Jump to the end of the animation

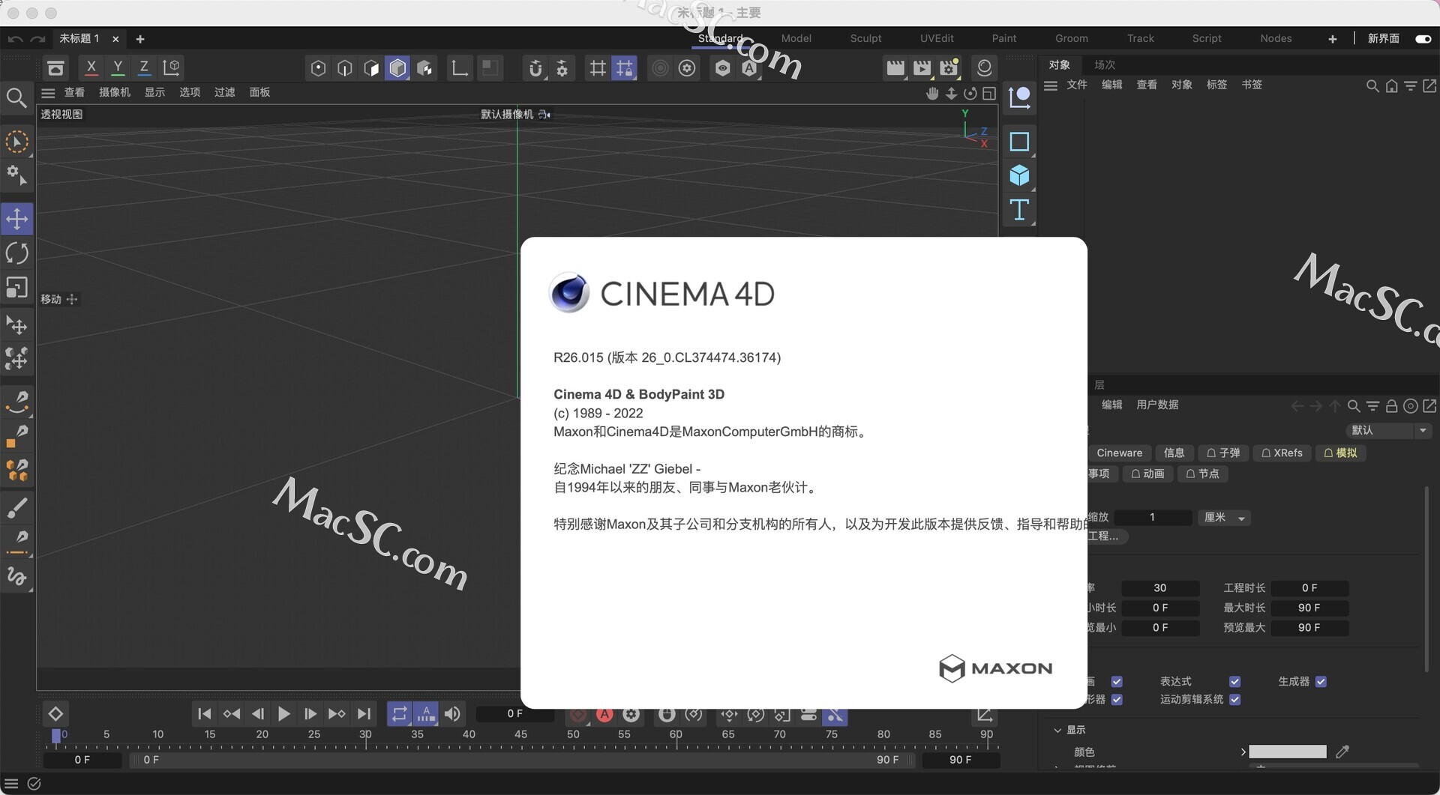[x=364, y=714]
